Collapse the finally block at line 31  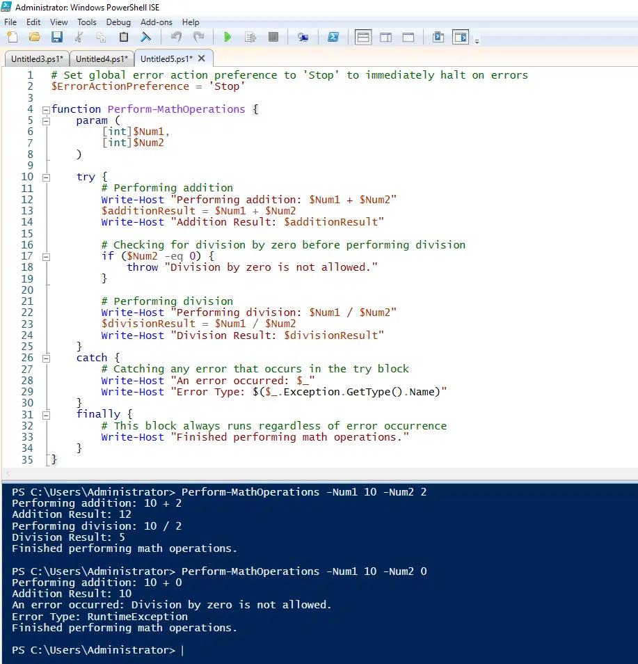pos(46,415)
